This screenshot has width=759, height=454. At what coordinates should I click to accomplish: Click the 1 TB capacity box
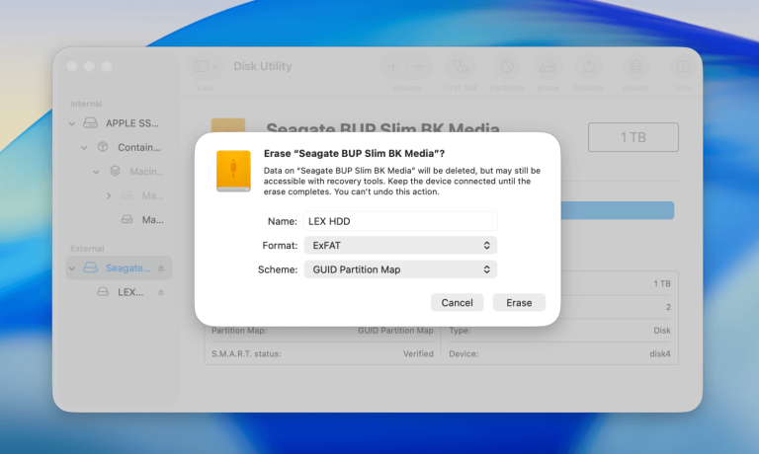[633, 137]
